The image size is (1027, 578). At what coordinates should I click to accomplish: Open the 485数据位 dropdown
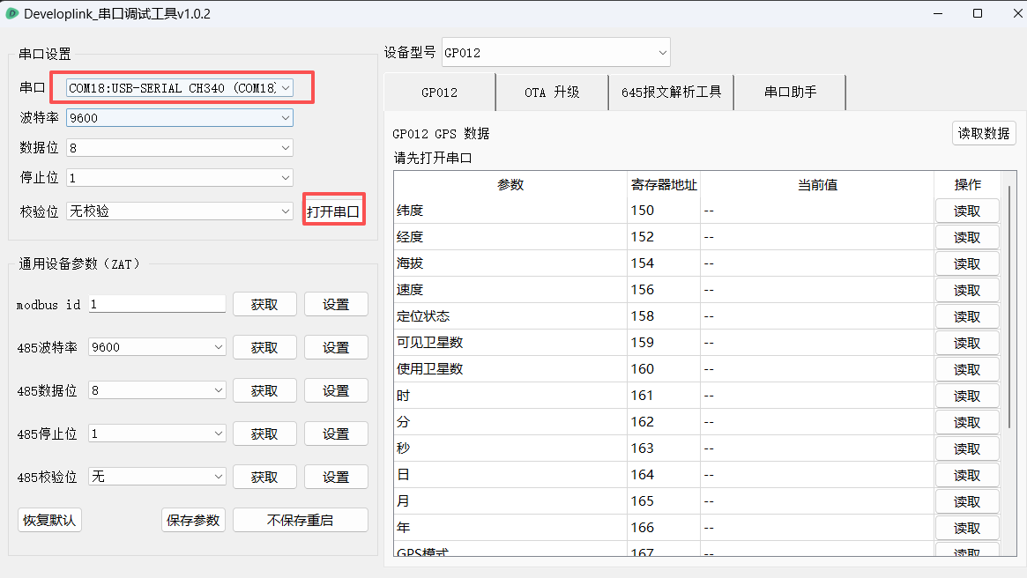[x=157, y=390]
